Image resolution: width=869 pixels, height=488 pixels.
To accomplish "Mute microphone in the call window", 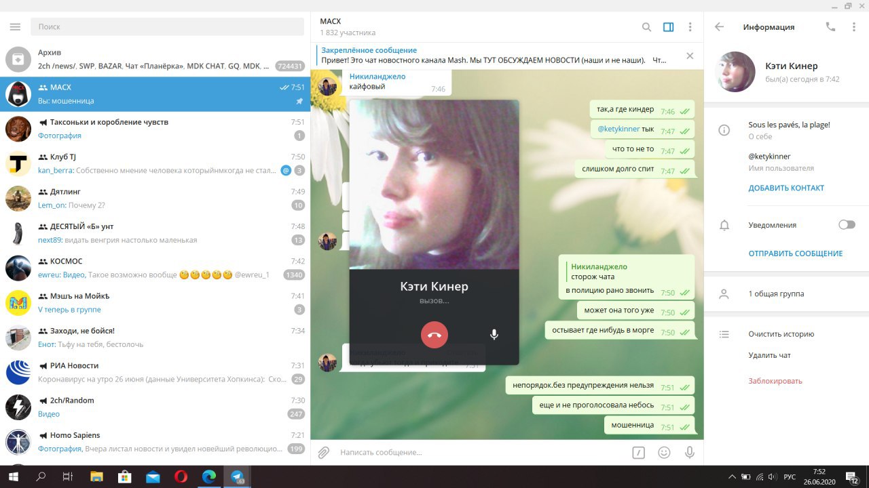I will 494,335.
